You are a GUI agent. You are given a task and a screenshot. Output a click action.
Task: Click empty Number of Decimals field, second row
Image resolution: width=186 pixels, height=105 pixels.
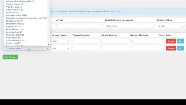tap(144, 48)
